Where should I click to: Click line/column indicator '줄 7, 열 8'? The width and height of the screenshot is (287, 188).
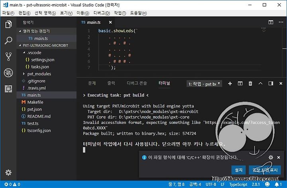click(176, 184)
